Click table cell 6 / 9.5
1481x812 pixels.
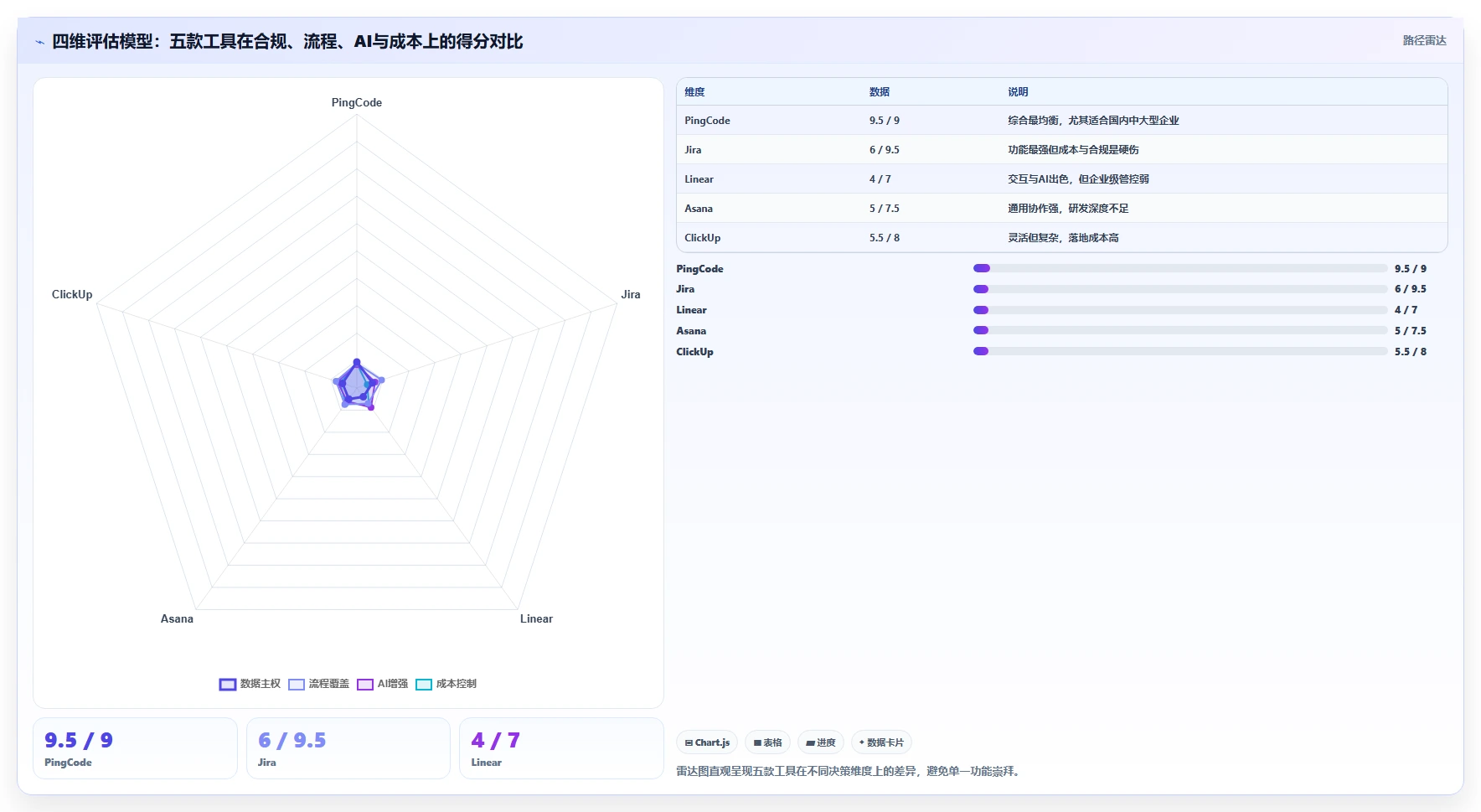pos(885,150)
